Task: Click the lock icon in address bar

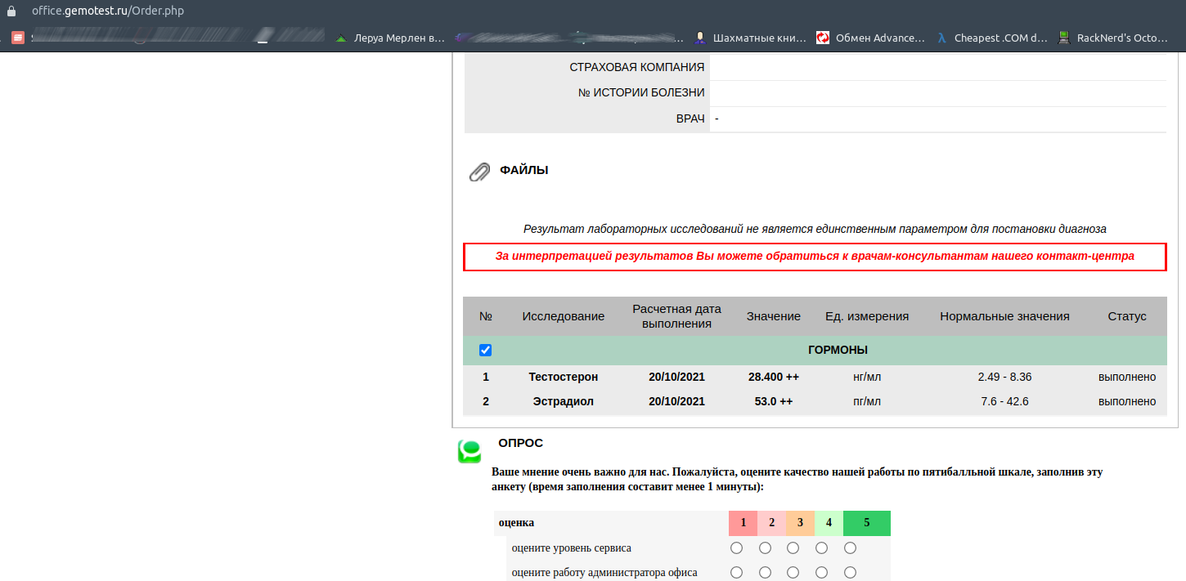Action: coord(11,12)
